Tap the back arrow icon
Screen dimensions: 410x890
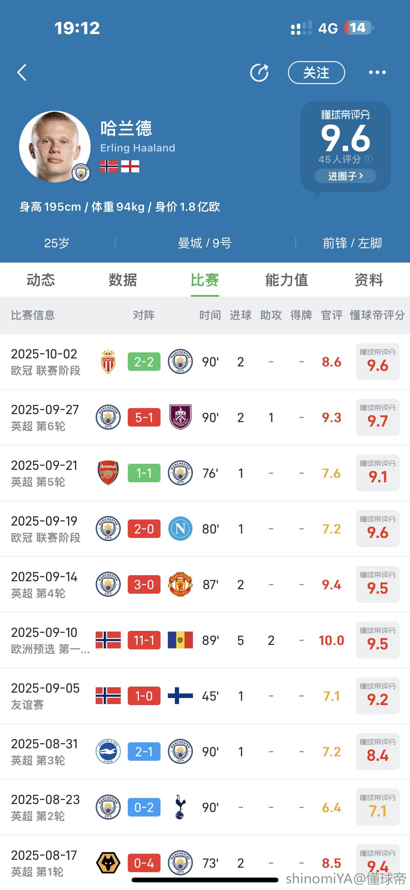tap(22, 73)
